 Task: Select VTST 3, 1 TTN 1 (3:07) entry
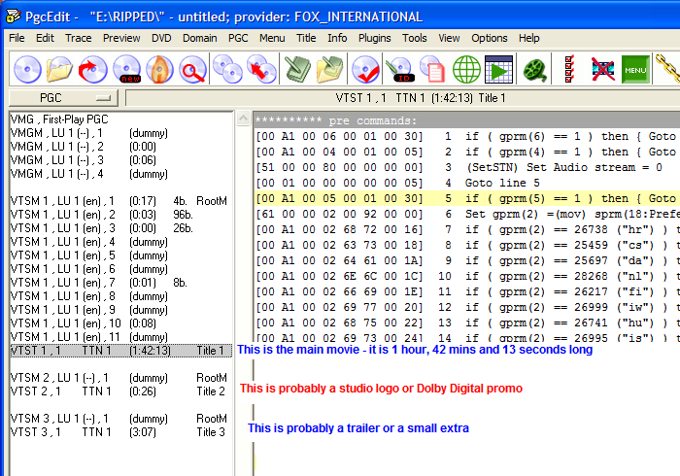point(117,432)
